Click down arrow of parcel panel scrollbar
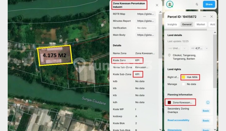The width and height of the screenshot is (226, 131). pos(215,129)
